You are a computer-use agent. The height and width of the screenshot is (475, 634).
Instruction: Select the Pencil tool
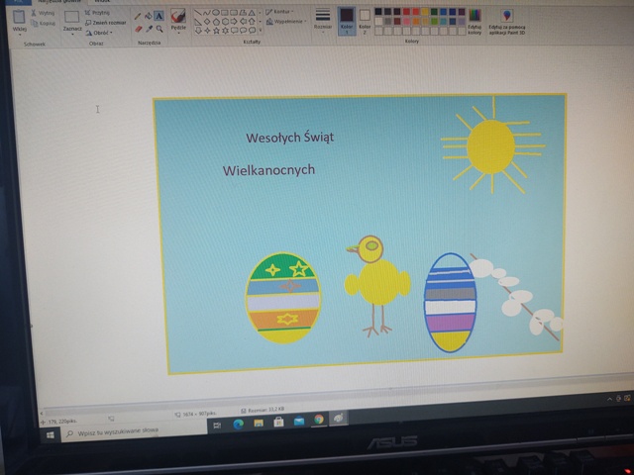click(139, 17)
